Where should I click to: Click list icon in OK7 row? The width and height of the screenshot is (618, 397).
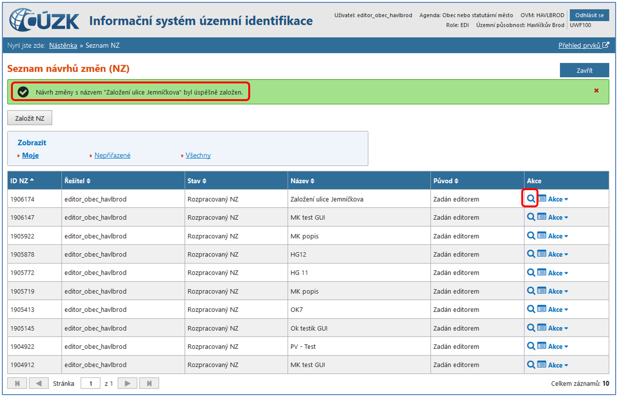[542, 309]
